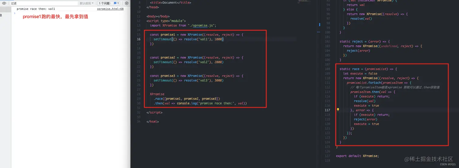Click the reject(error) line at line 119
The image size is (459, 168).
pyautogui.click(x=365, y=119)
